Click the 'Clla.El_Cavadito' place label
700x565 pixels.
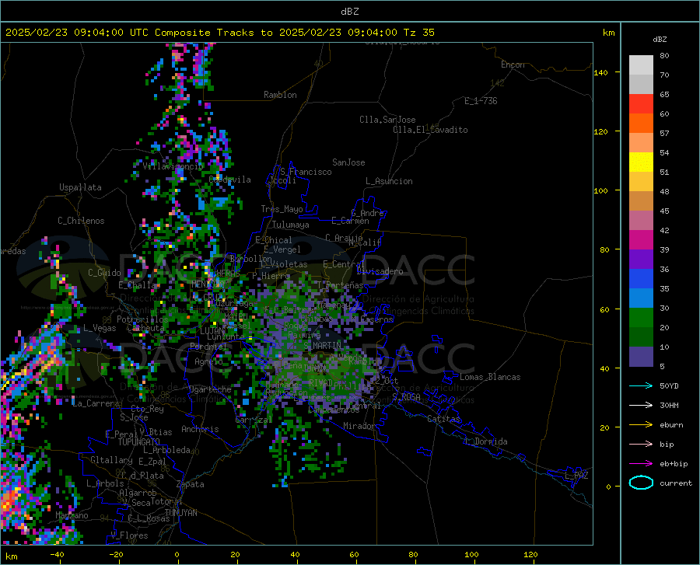pyautogui.click(x=430, y=130)
